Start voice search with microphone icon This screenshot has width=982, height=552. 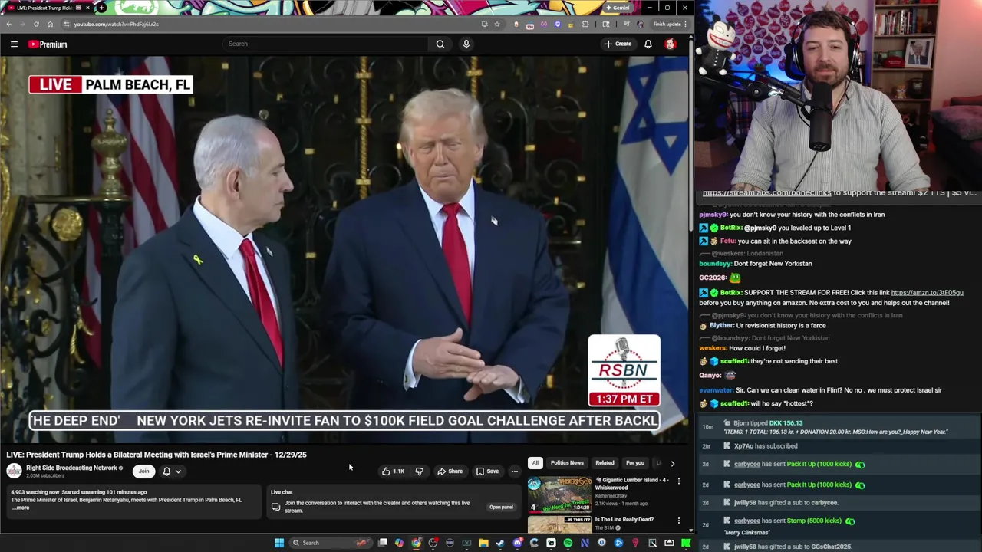[466, 44]
